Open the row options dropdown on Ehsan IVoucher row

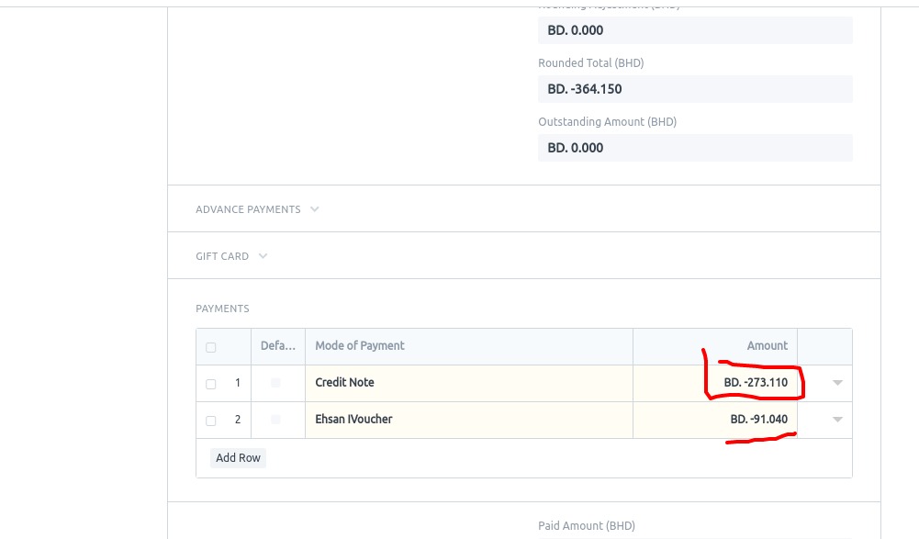coord(836,420)
